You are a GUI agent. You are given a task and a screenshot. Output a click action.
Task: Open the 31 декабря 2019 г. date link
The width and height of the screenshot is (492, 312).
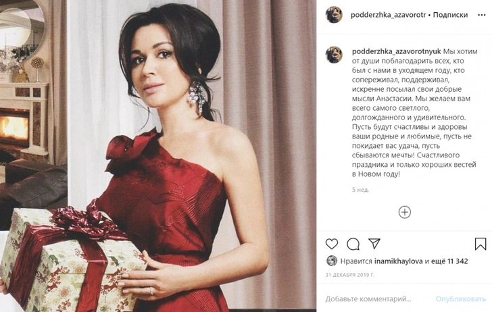350,275
